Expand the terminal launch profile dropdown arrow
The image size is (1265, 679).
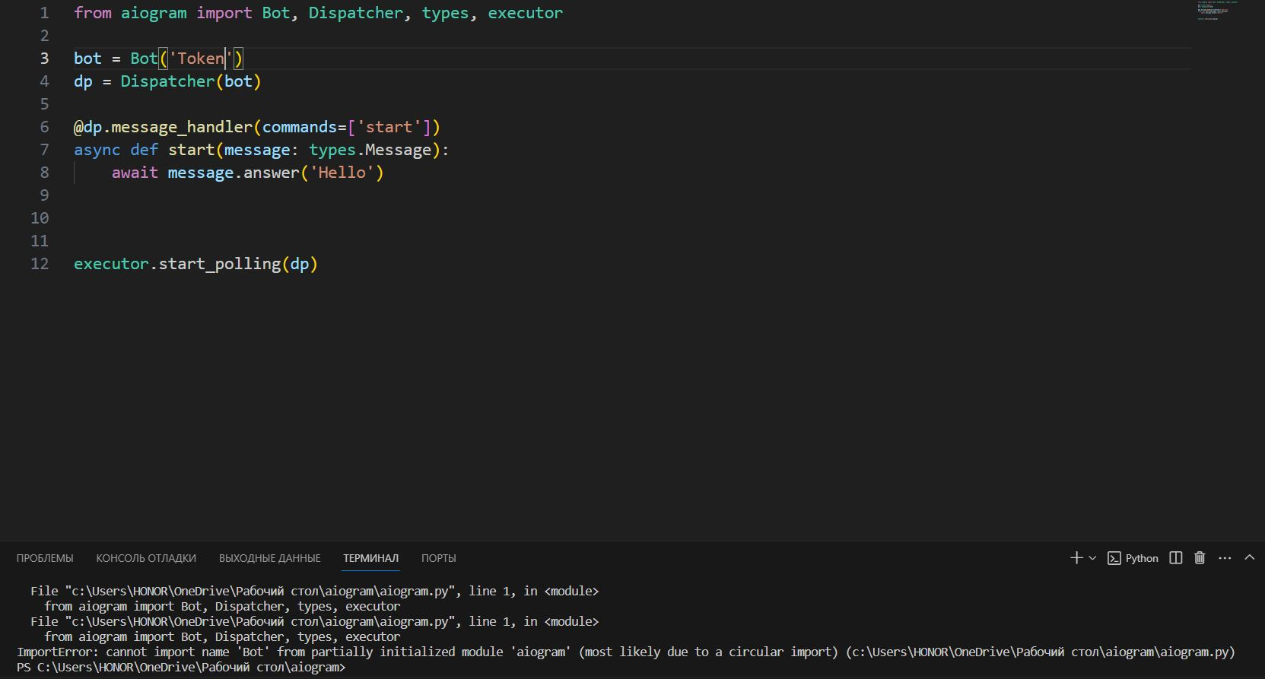coord(1093,558)
